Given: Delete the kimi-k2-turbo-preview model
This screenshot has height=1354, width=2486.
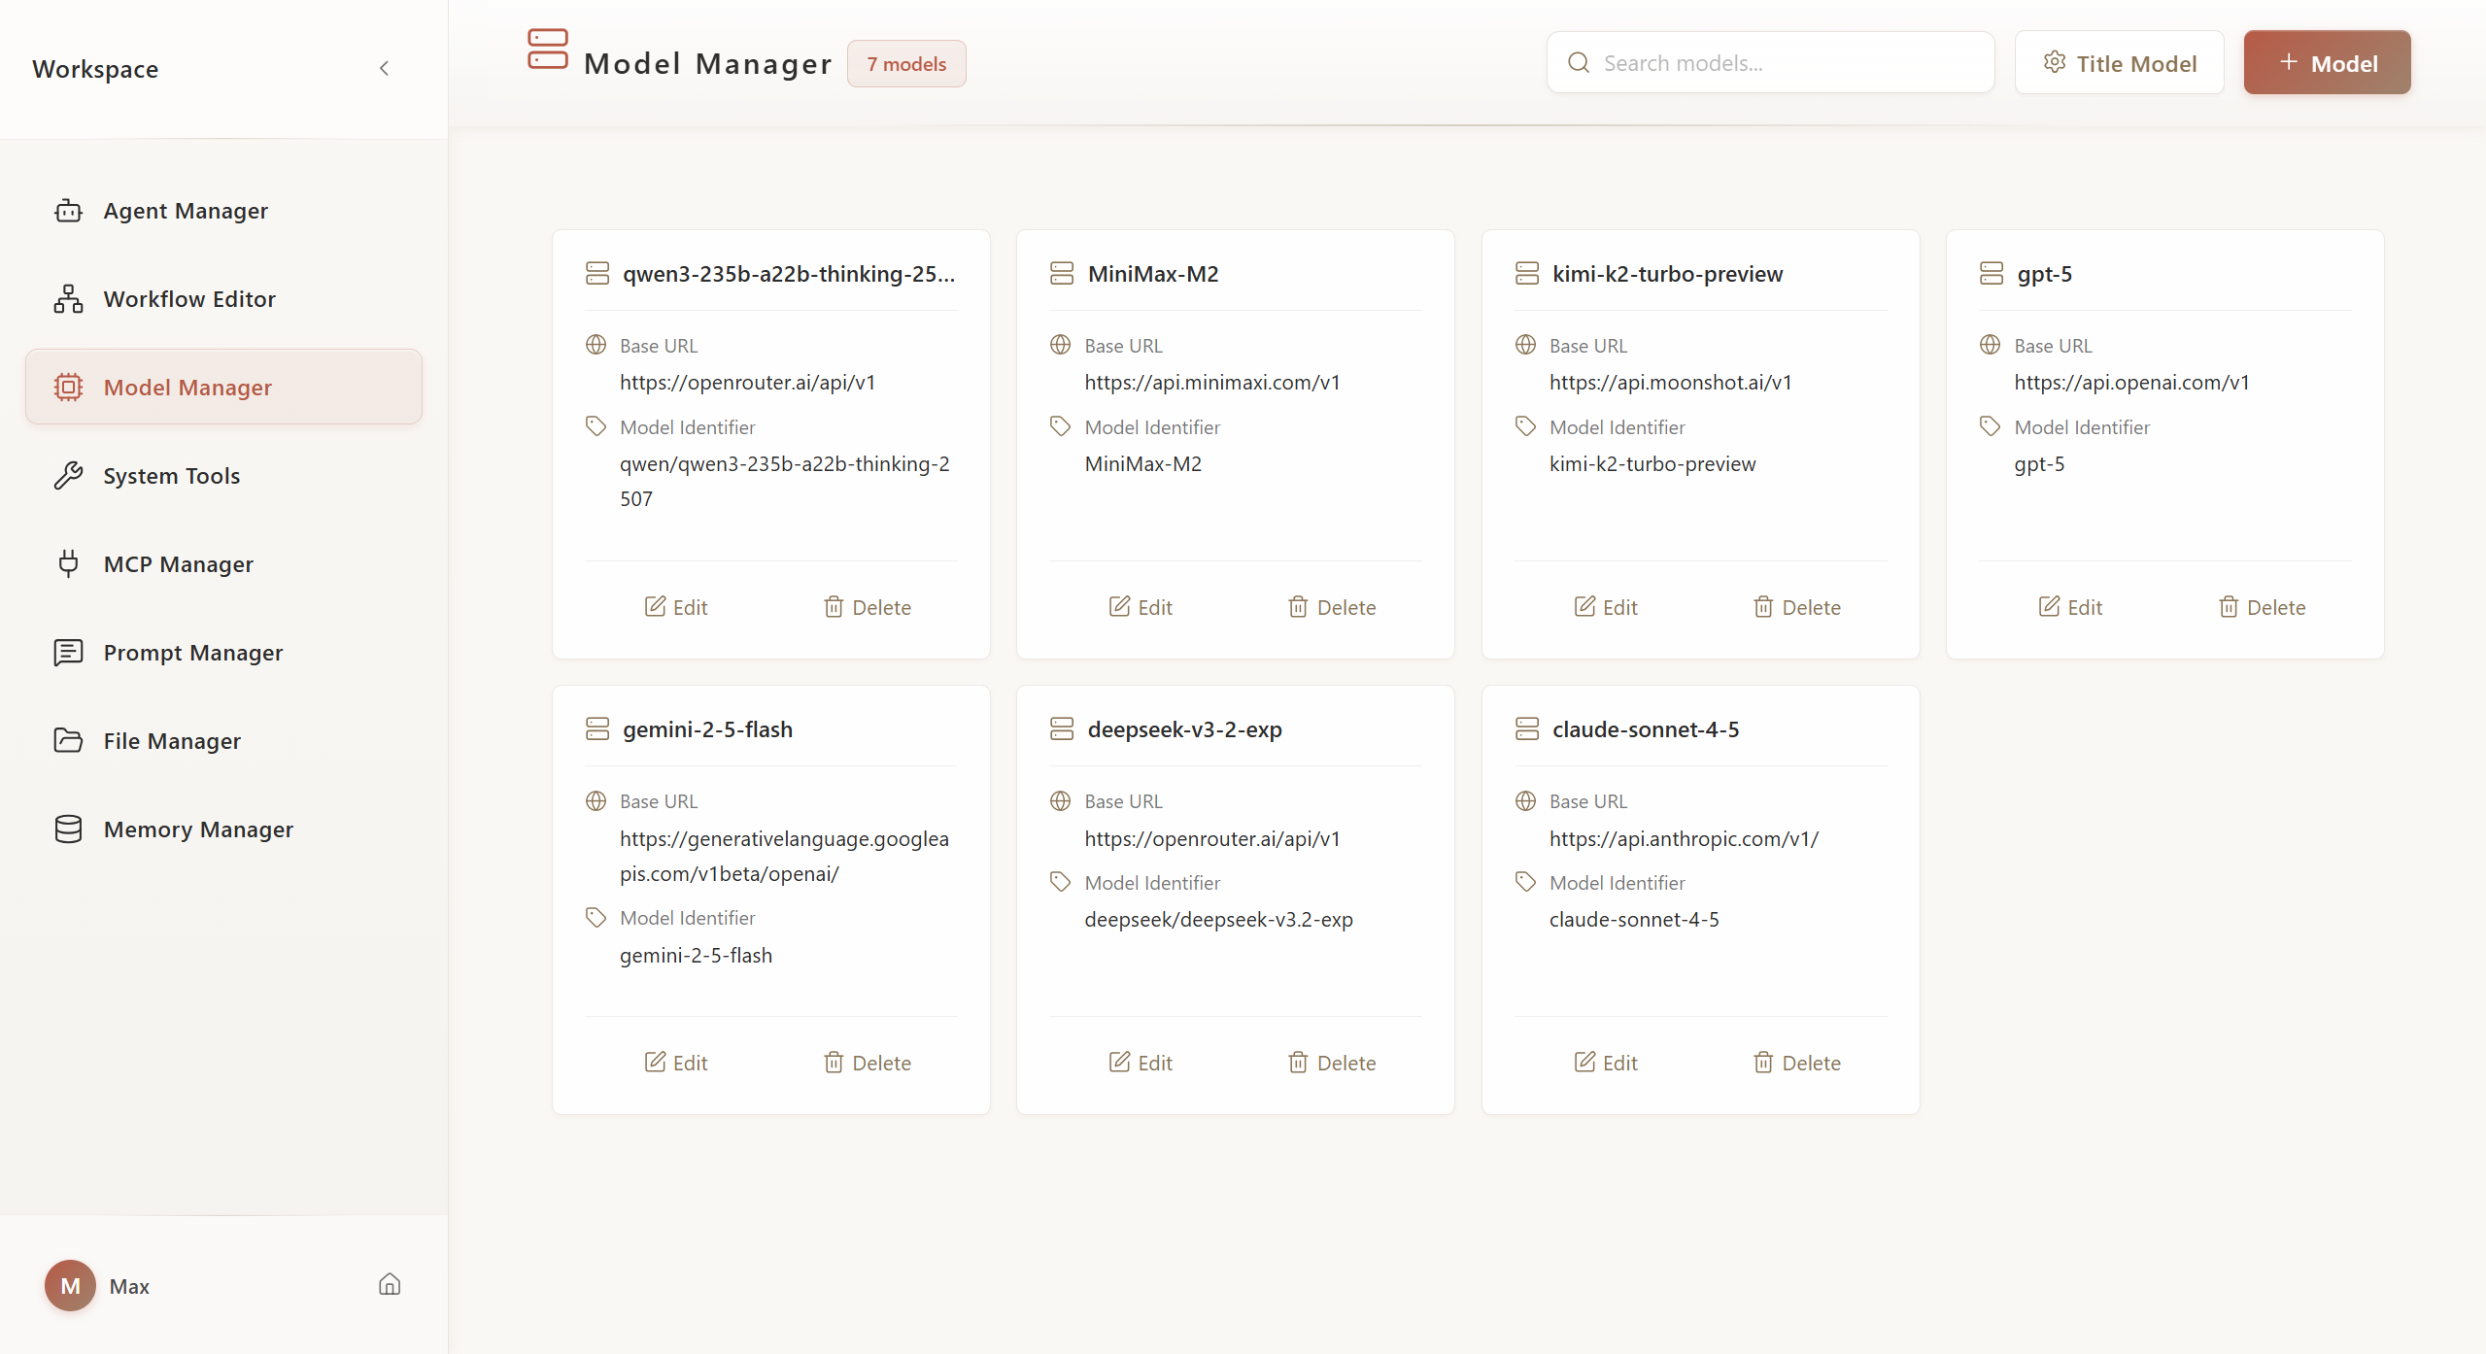Looking at the screenshot, I should coord(1796,607).
